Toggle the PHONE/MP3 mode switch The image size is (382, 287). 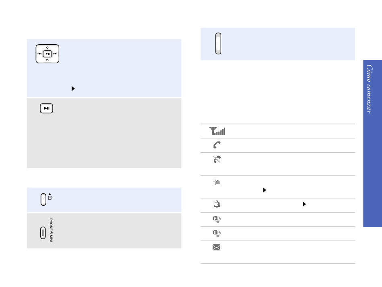pos(43,233)
